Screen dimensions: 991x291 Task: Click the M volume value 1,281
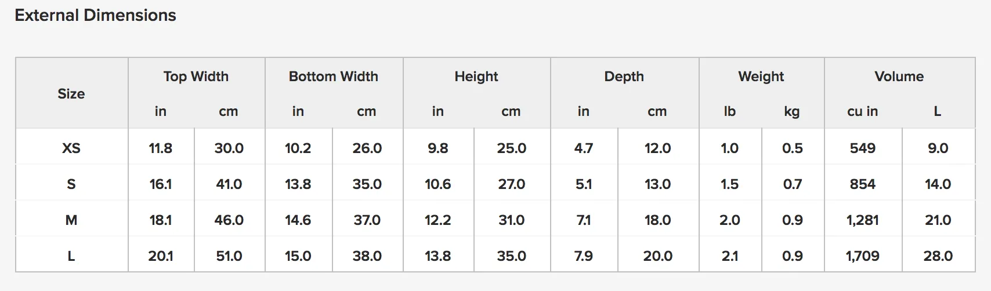point(863,220)
